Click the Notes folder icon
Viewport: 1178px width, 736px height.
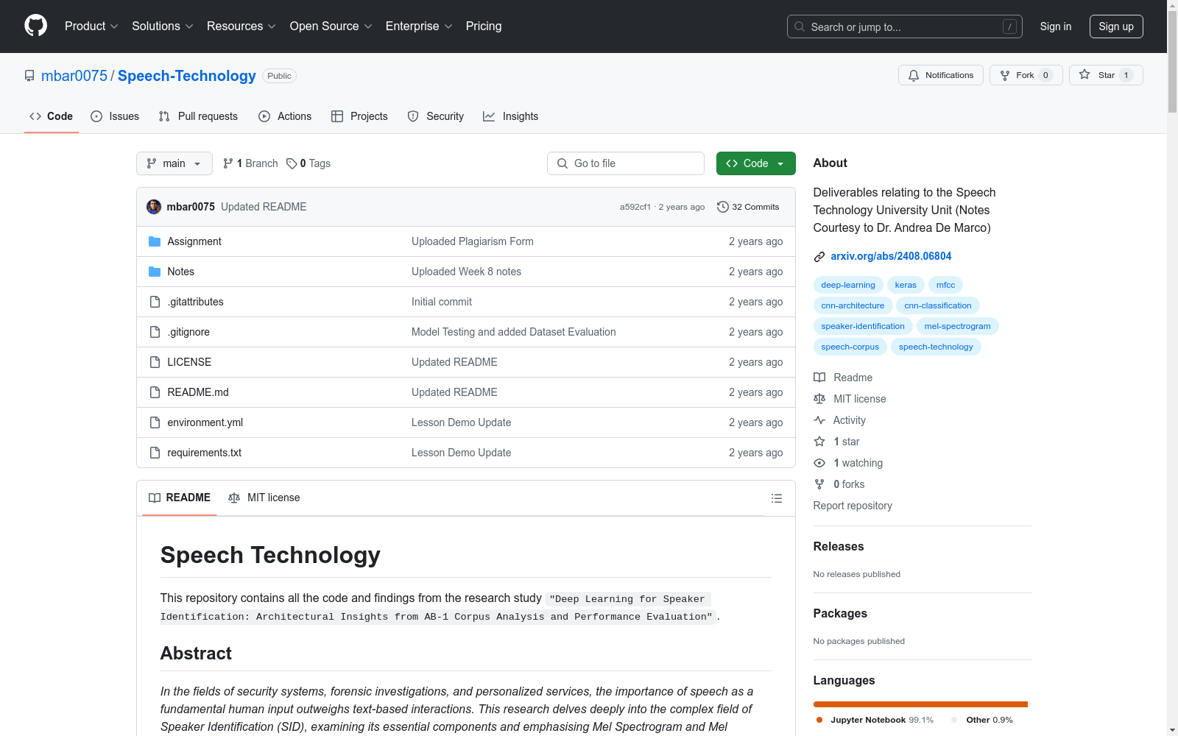[155, 272]
